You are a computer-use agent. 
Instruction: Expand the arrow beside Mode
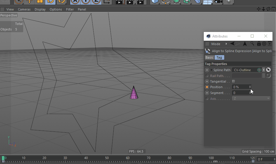[226, 44]
